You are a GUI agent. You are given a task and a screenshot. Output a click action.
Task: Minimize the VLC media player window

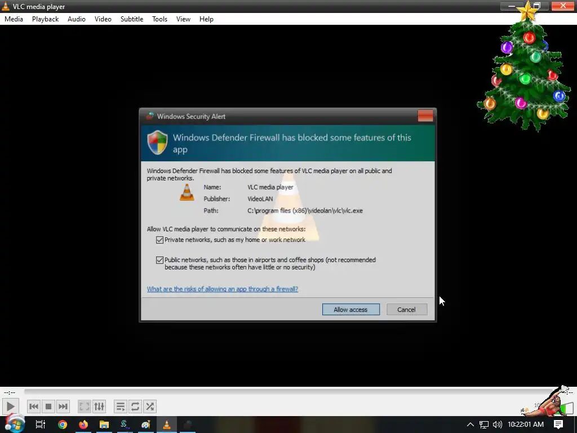[512, 6]
